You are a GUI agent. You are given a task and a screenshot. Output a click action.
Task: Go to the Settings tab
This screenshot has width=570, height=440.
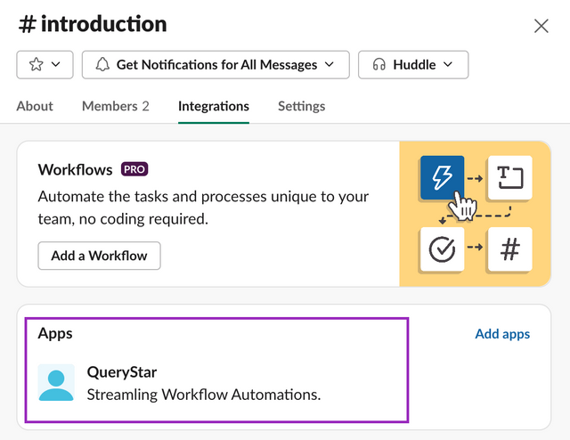tap(301, 106)
